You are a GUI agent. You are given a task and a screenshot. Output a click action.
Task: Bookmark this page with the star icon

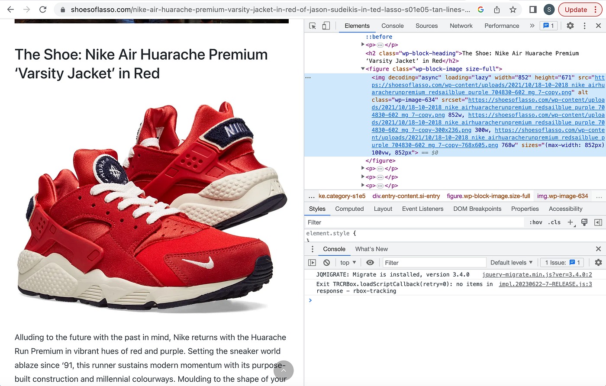(x=513, y=10)
